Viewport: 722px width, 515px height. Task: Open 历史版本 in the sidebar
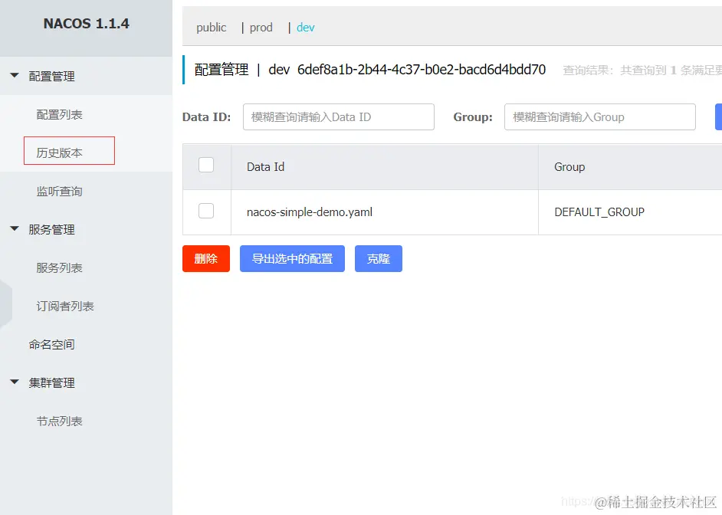[59, 153]
